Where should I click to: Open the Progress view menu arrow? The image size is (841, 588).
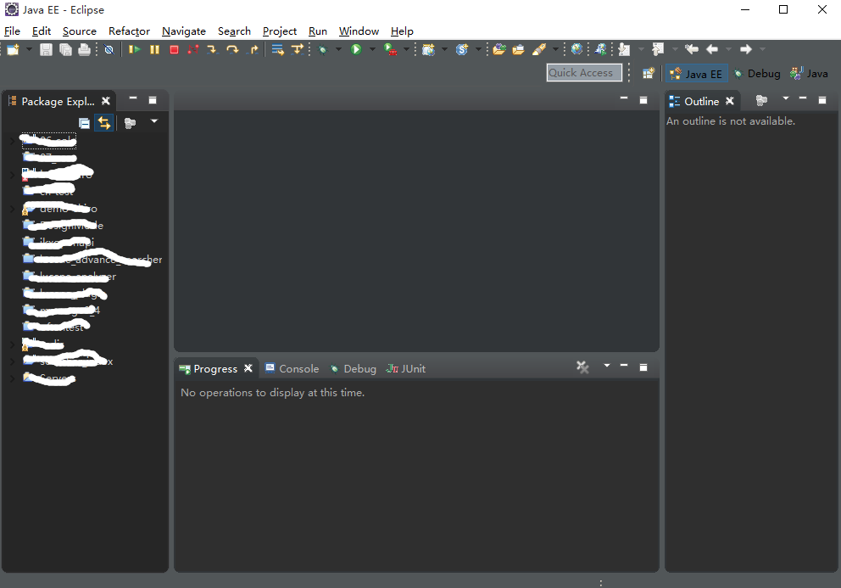pyautogui.click(x=607, y=366)
